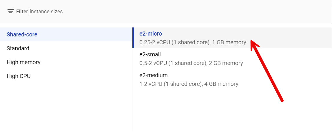
Task: Click the blue selection bar beside e2-micro
Action: [x=133, y=38]
